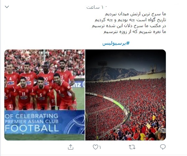Click the tweet line starting تاریخ گواه است
This screenshot has width=187, height=156.
tap(130, 20)
